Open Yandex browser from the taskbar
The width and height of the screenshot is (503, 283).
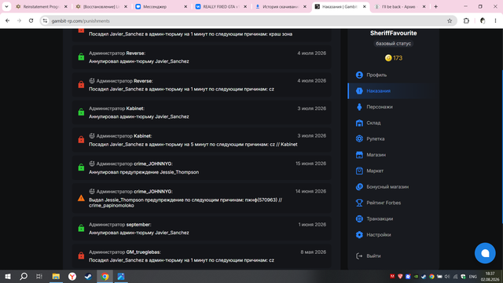72,276
